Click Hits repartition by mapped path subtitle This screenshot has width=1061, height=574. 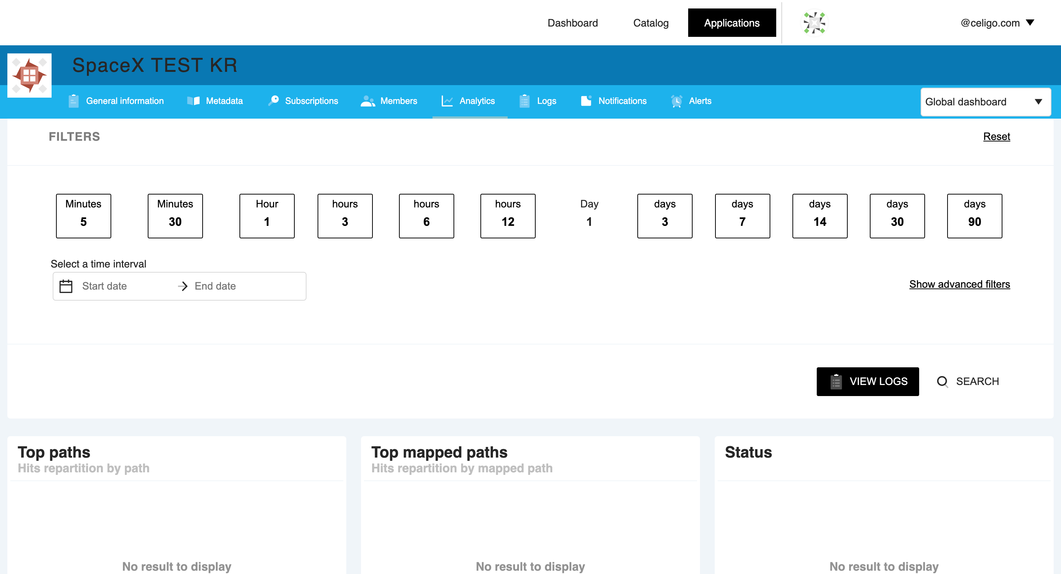(462, 468)
